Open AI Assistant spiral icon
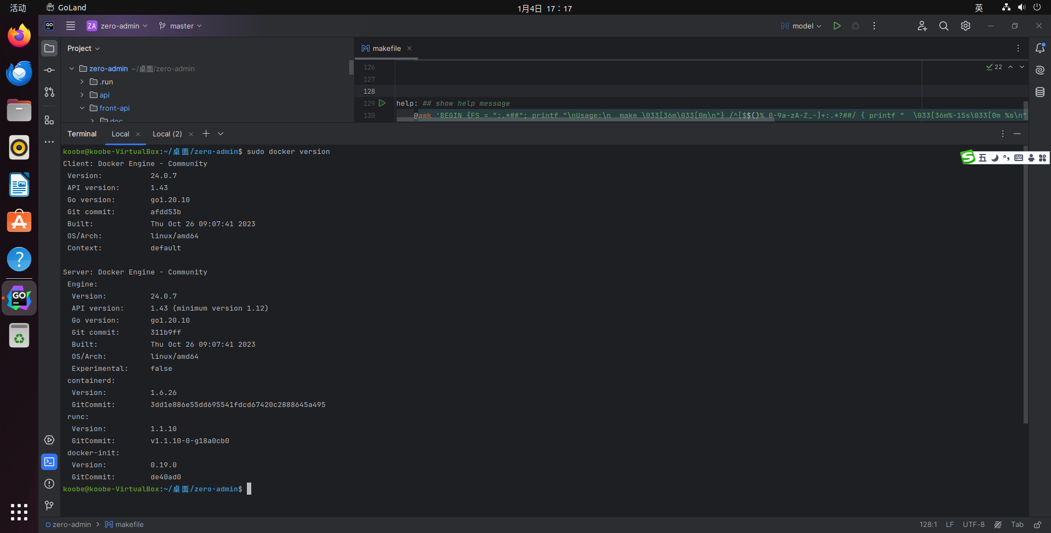The height and width of the screenshot is (533, 1051). (x=1040, y=70)
